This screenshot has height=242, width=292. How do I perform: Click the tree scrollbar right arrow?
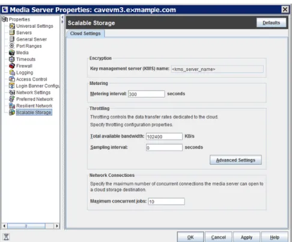coord(57,226)
